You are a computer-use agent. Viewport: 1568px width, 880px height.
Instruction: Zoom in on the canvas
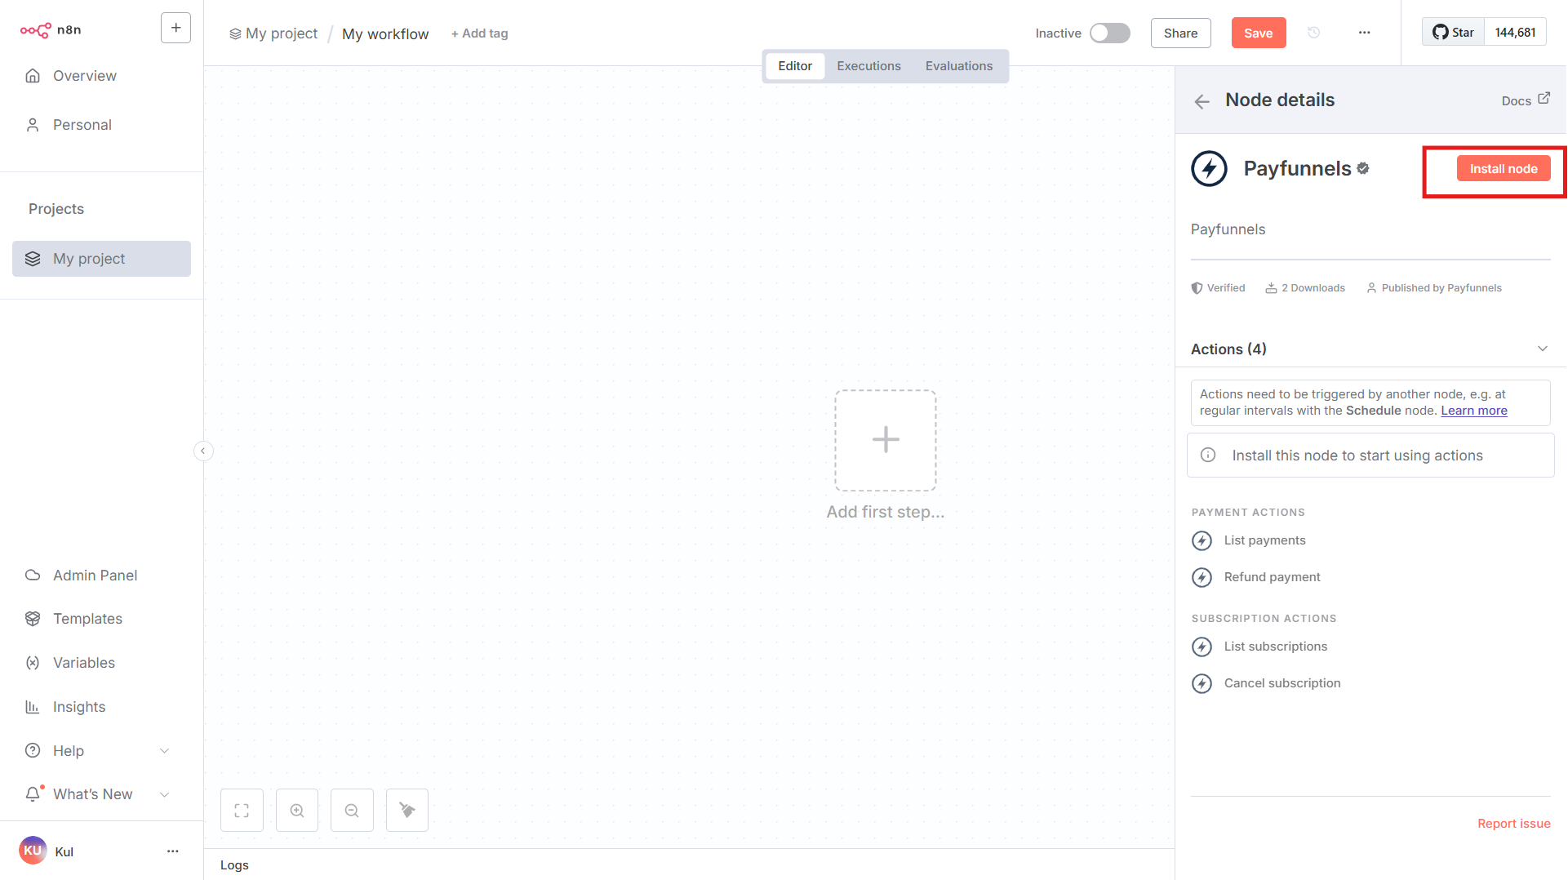297,811
